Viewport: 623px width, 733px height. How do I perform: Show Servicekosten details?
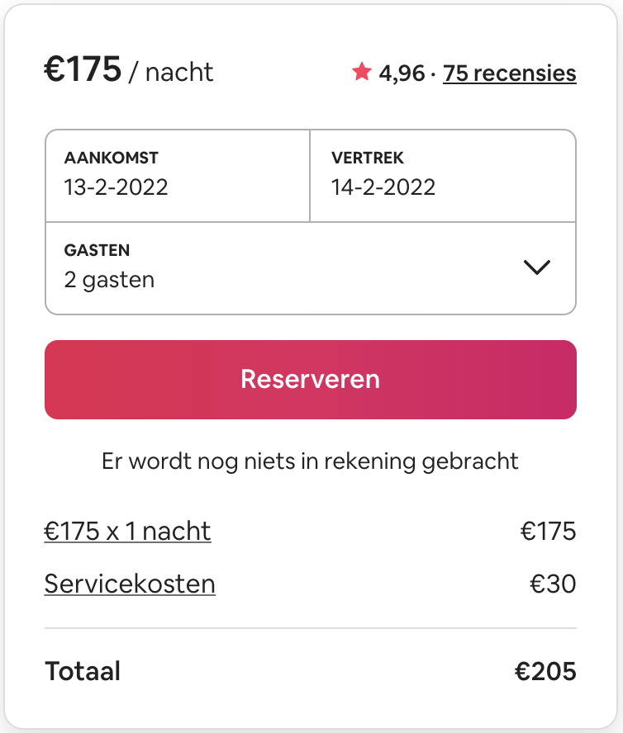[x=130, y=584]
